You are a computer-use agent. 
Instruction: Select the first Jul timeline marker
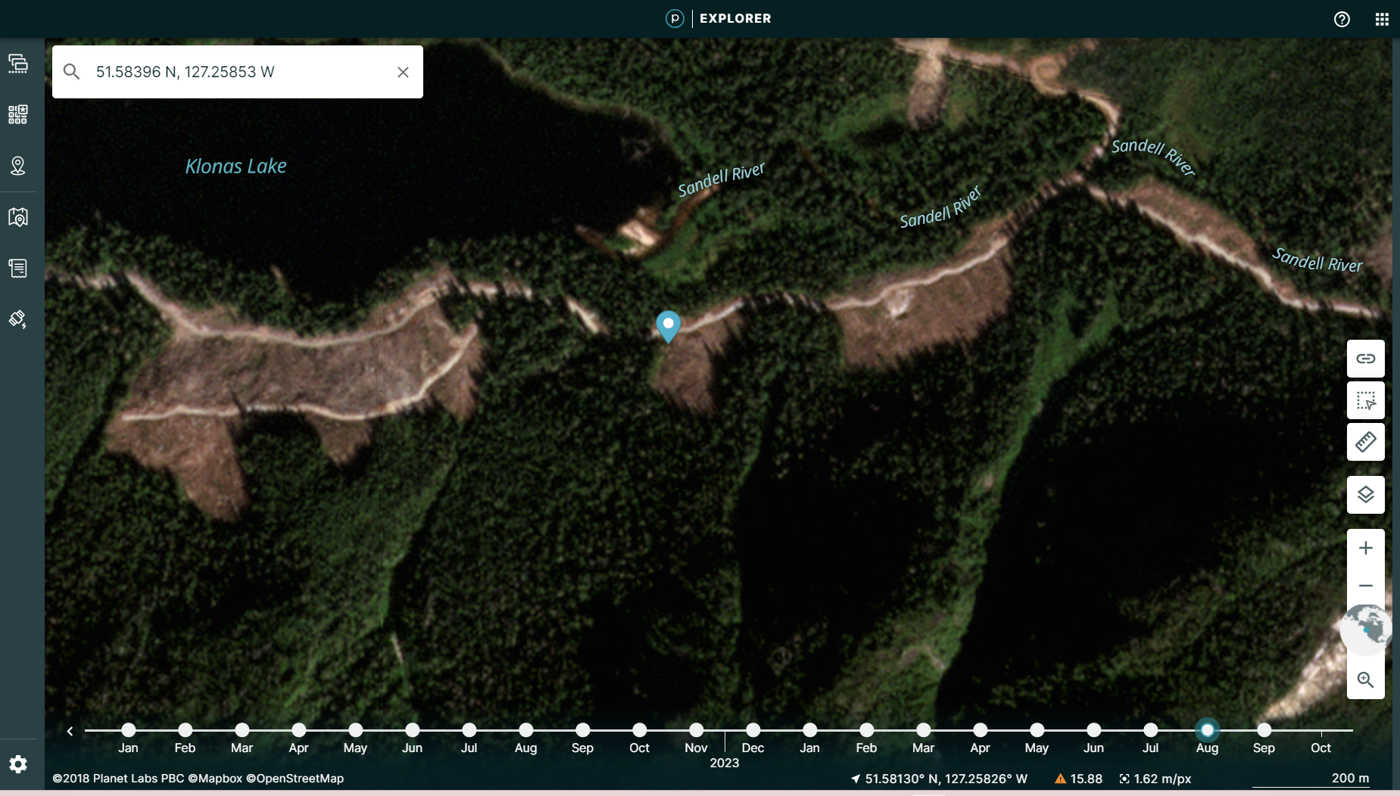[469, 730]
